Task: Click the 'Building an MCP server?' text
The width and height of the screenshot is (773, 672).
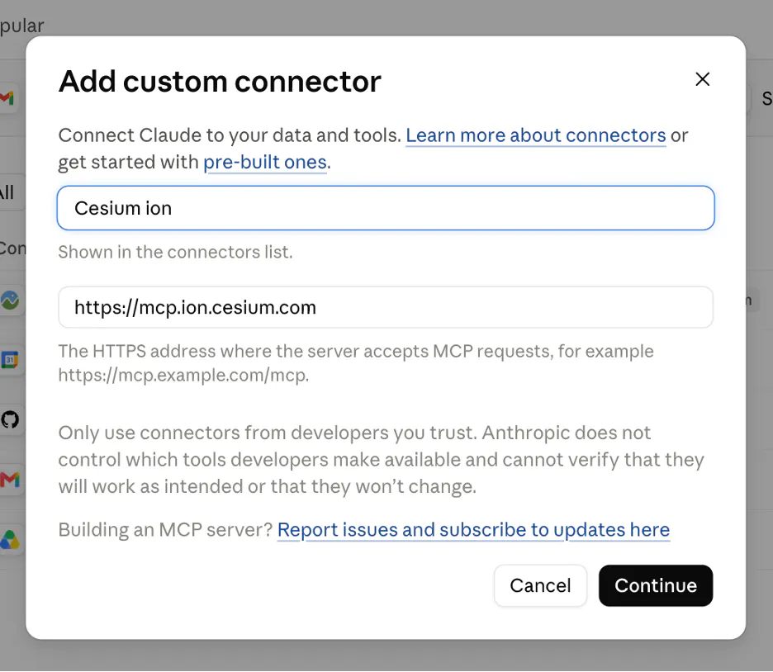Action: click(x=166, y=530)
